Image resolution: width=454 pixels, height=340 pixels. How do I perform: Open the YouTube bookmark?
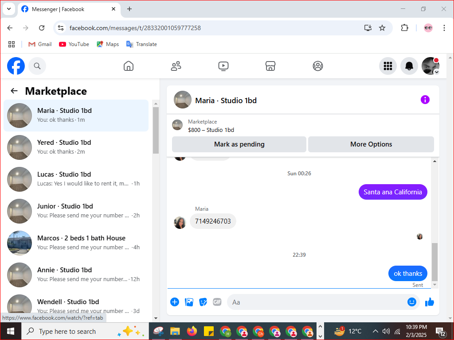[74, 44]
